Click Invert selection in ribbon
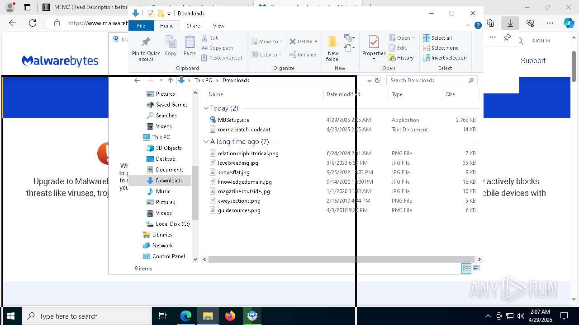The image size is (579, 325). click(x=445, y=58)
